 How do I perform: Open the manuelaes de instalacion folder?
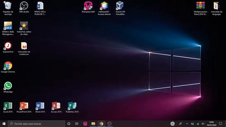tap(24, 48)
